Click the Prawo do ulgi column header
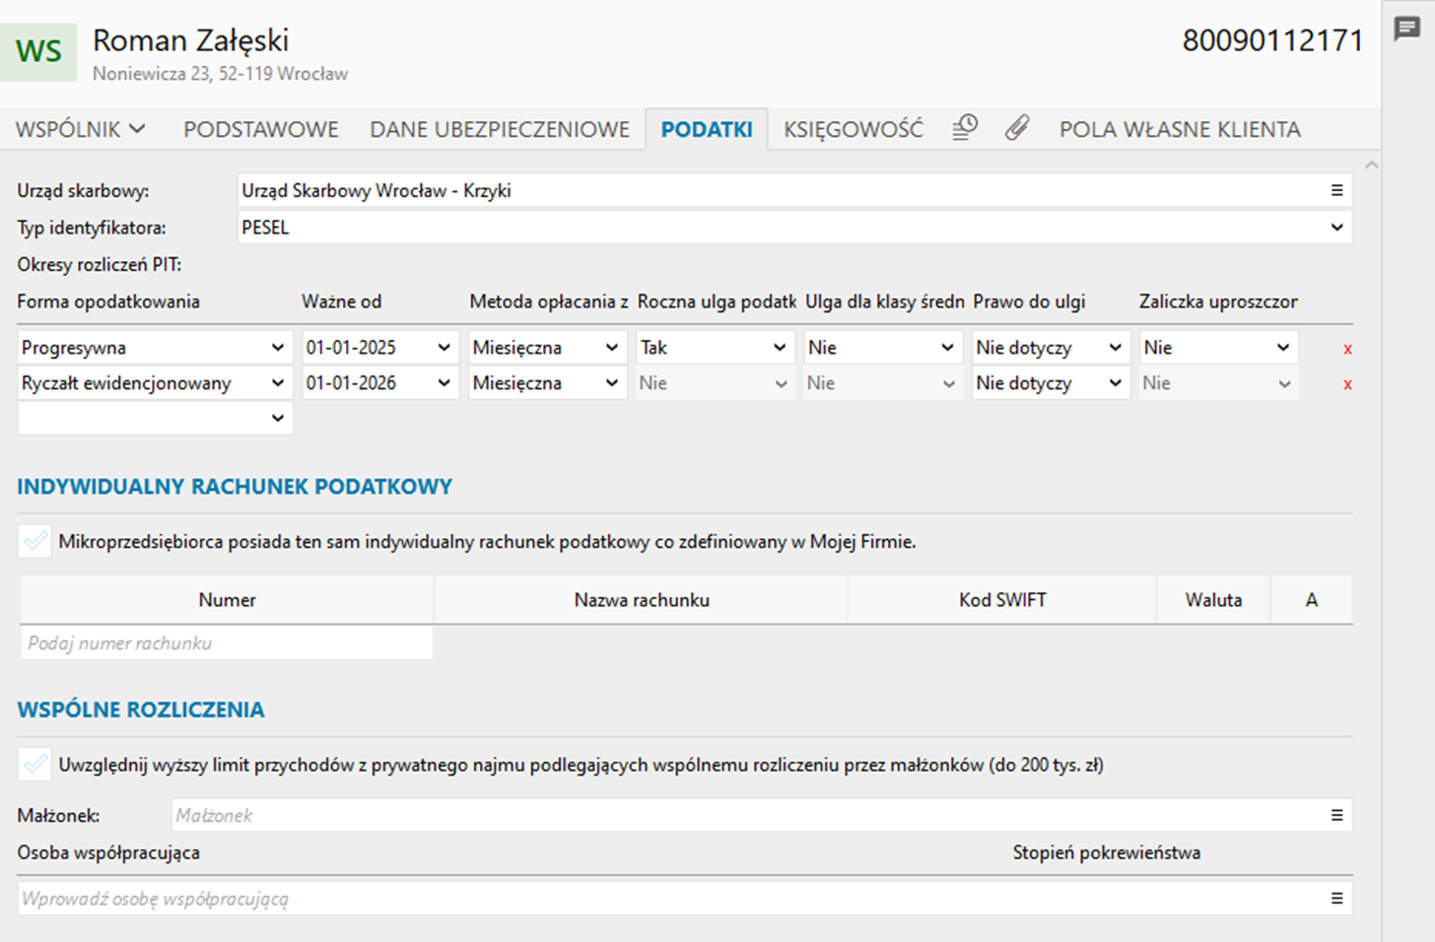Screen dimensions: 1435x942 click(1029, 302)
